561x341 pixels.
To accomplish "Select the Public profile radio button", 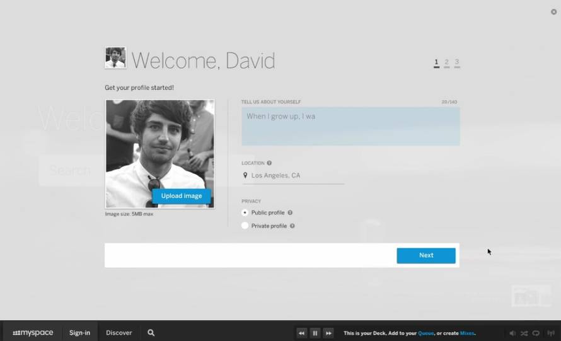I will coord(245,212).
